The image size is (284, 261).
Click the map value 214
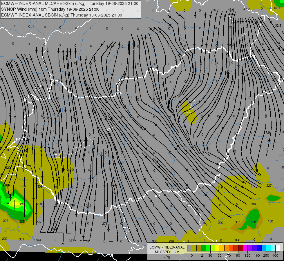6,203
